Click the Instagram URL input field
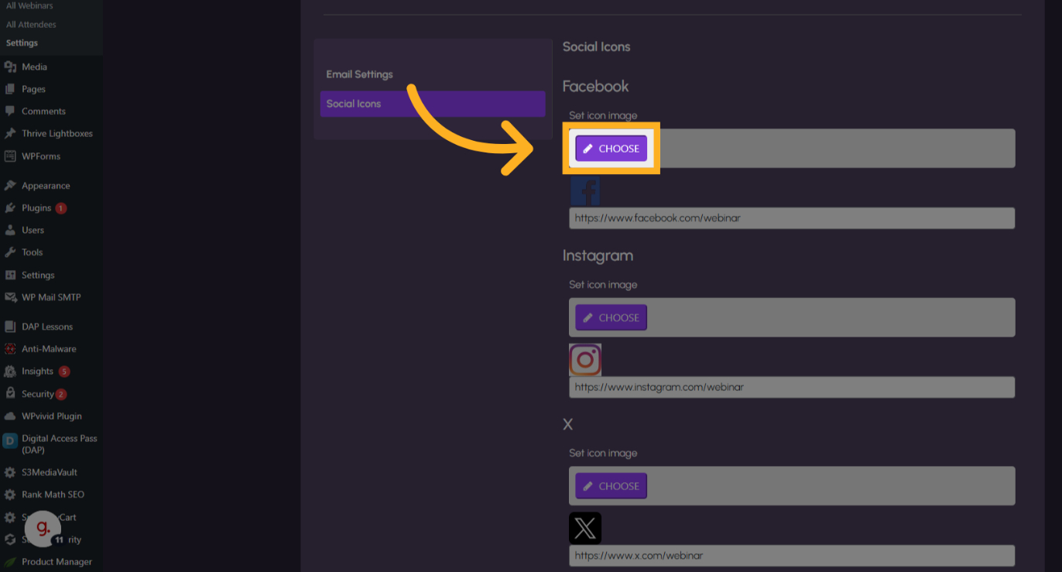 [x=791, y=387]
